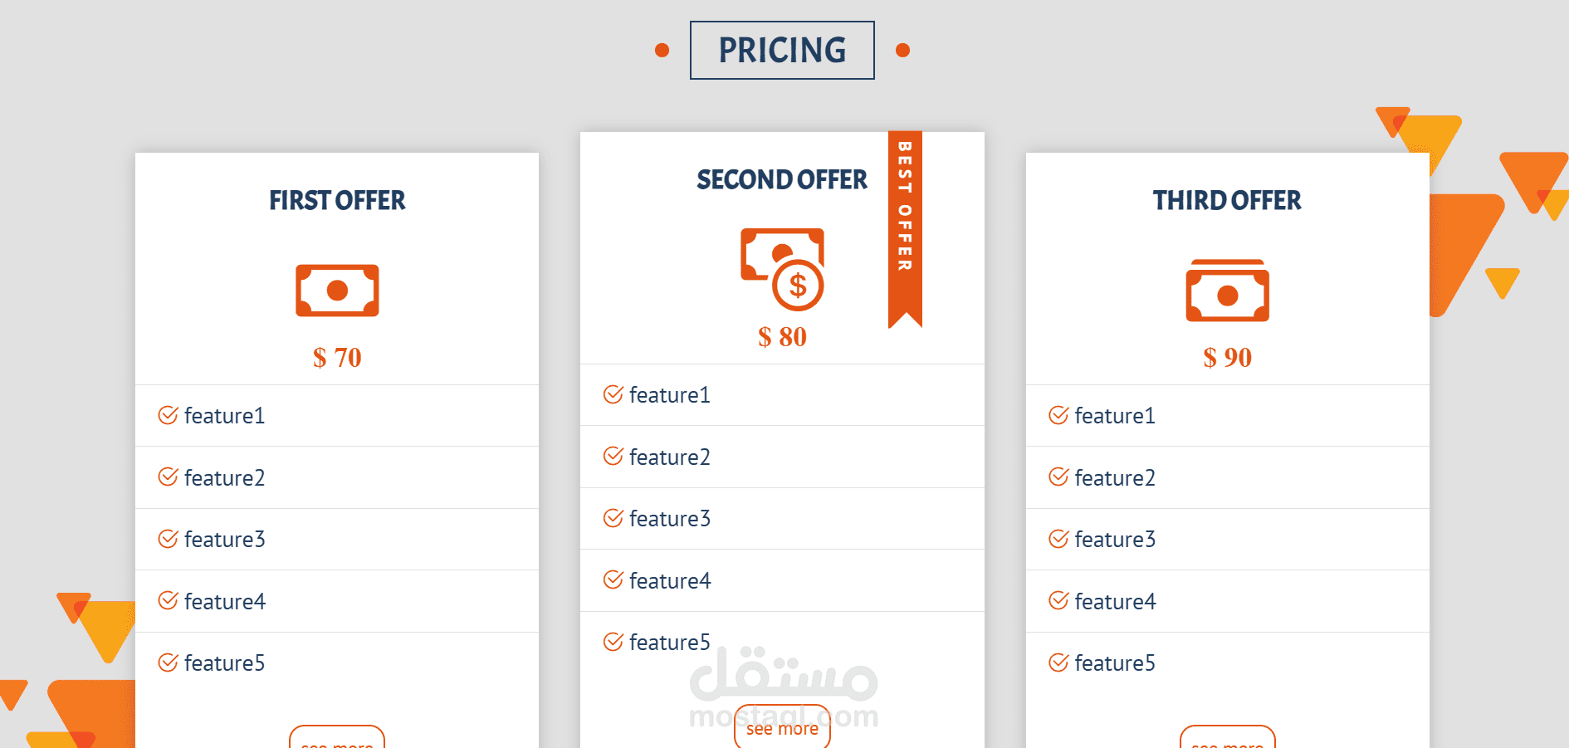Select the THIRD OFFER title

(x=1227, y=201)
